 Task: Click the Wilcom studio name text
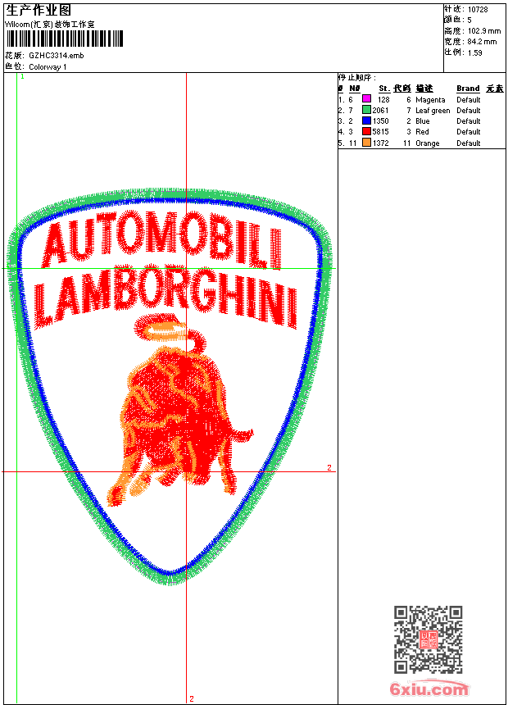tap(50, 25)
